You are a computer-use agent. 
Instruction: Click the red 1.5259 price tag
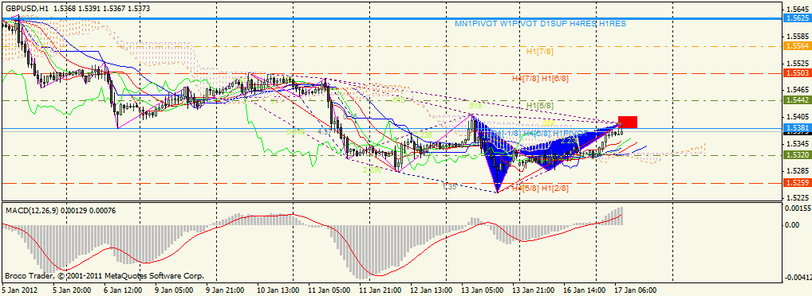pyautogui.click(x=798, y=183)
